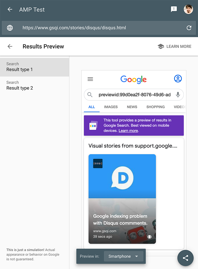Click the search magnifier icon
198x269 pixels.
point(90,95)
